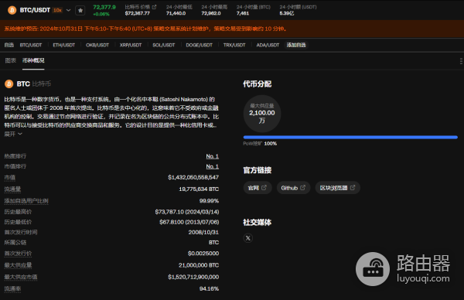Select DOGE/USDT in watchlist bar
464x300 pixels.
pos(200,45)
